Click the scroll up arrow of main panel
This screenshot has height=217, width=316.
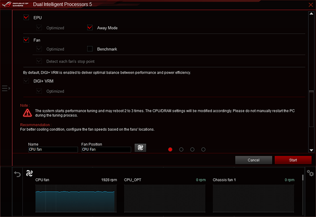[311, 14]
